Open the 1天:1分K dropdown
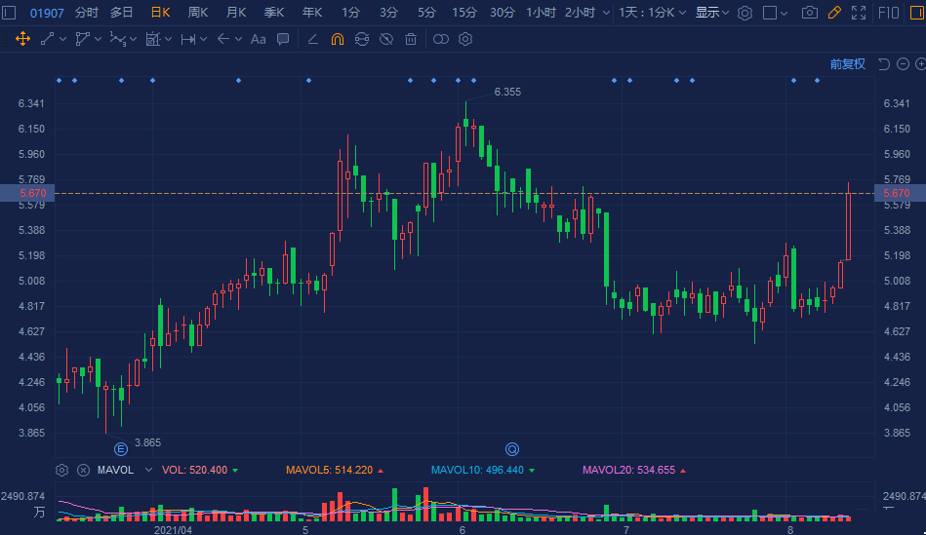926x535 pixels. (x=652, y=13)
